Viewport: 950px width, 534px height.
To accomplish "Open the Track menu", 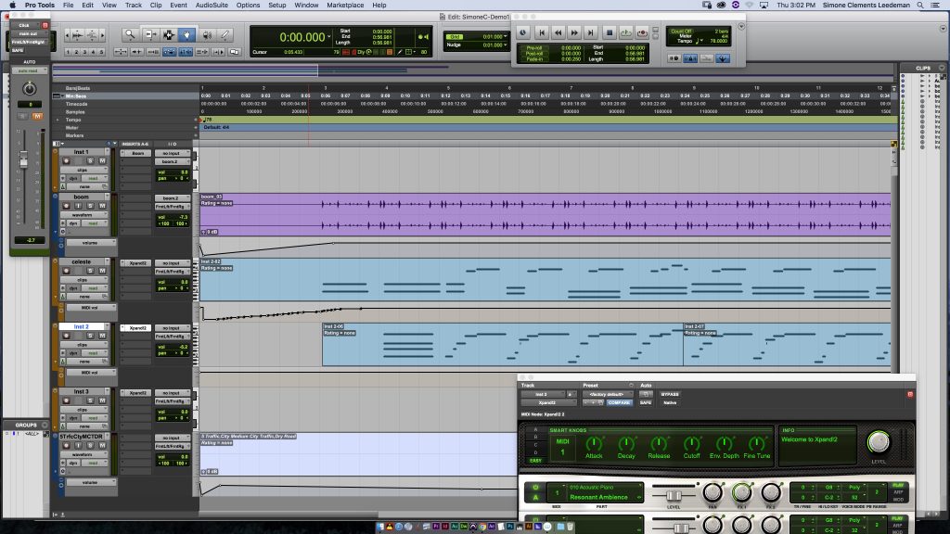I will 134,5.
